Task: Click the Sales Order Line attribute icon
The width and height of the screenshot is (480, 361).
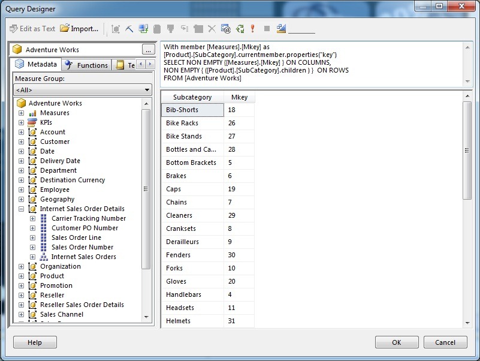Action: 44,237
